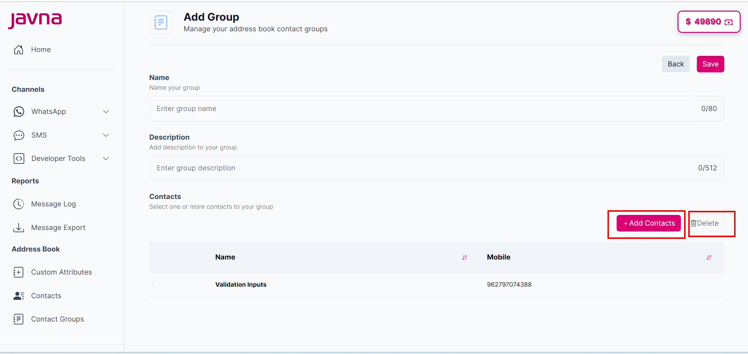This screenshot has height=354, width=748.
Task: Click the Message Export download icon
Action: pos(19,228)
